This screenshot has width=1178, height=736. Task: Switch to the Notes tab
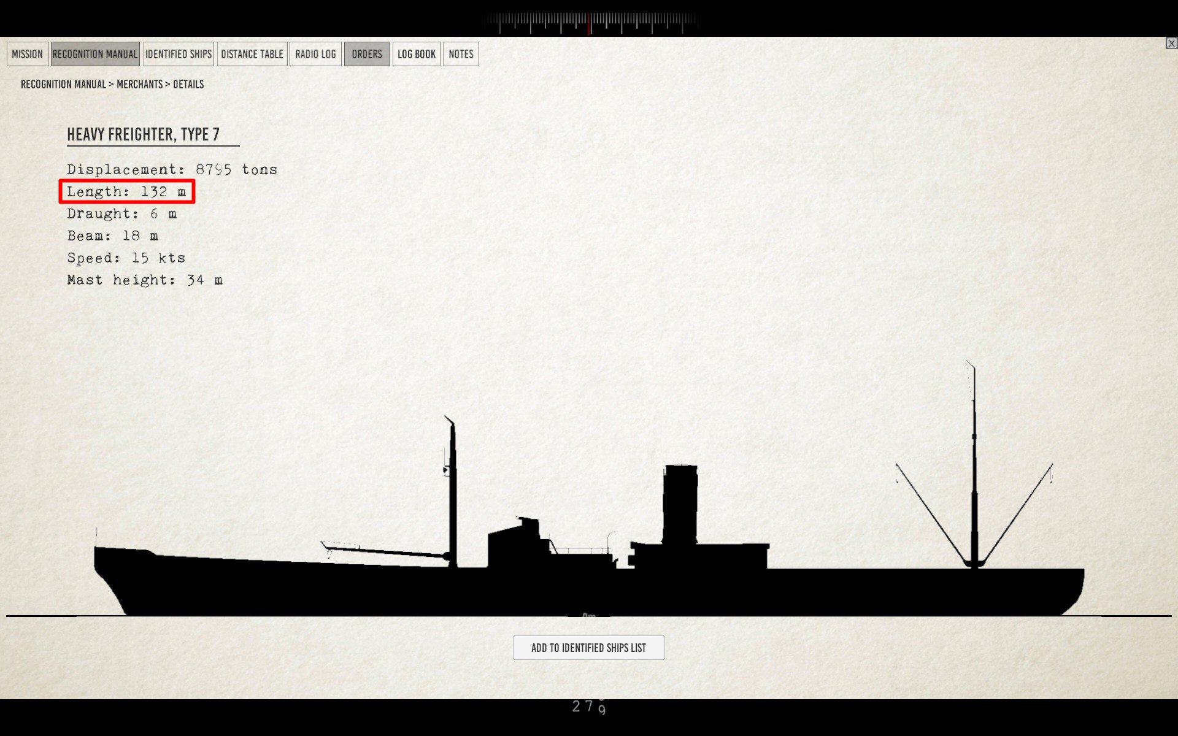461,54
